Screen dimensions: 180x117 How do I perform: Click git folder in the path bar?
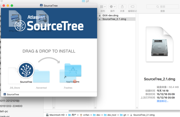pyautogui.click(x=123, y=115)
